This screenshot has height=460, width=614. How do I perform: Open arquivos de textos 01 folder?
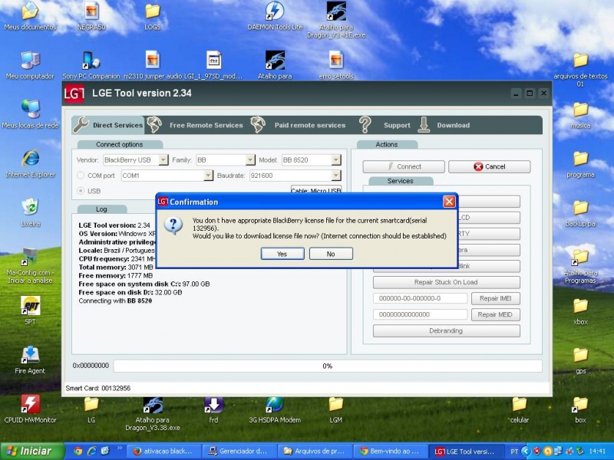pyautogui.click(x=581, y=70)
